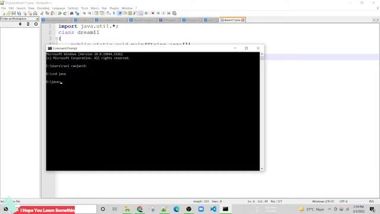The image size is (380, 214).
Task: Toggle Show All Characters icon
Action: (113, 13)
